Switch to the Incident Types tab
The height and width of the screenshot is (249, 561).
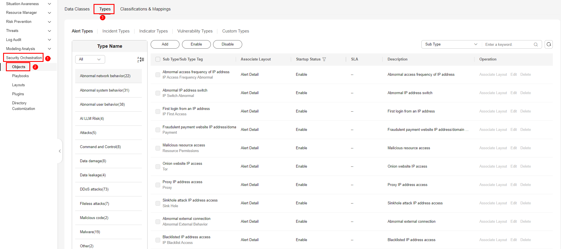[x=116, y=31]
